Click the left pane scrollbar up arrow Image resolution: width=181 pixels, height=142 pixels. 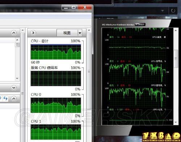[x=23, y=30]
